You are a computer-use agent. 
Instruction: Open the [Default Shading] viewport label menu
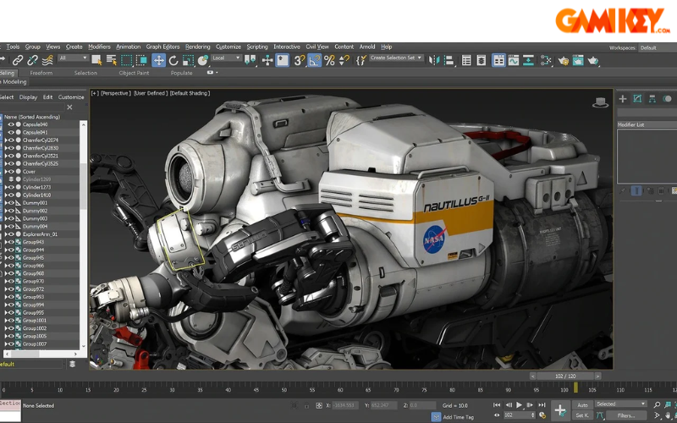[190, 93]
